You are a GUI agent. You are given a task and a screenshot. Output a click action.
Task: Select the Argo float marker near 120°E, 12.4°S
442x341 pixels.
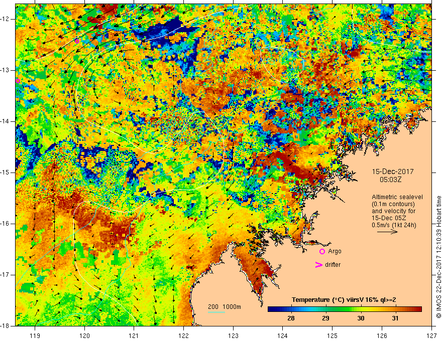pos(77,41)
